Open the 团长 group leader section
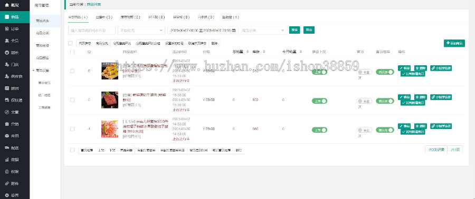475x199 pixels. coord(15,53)
